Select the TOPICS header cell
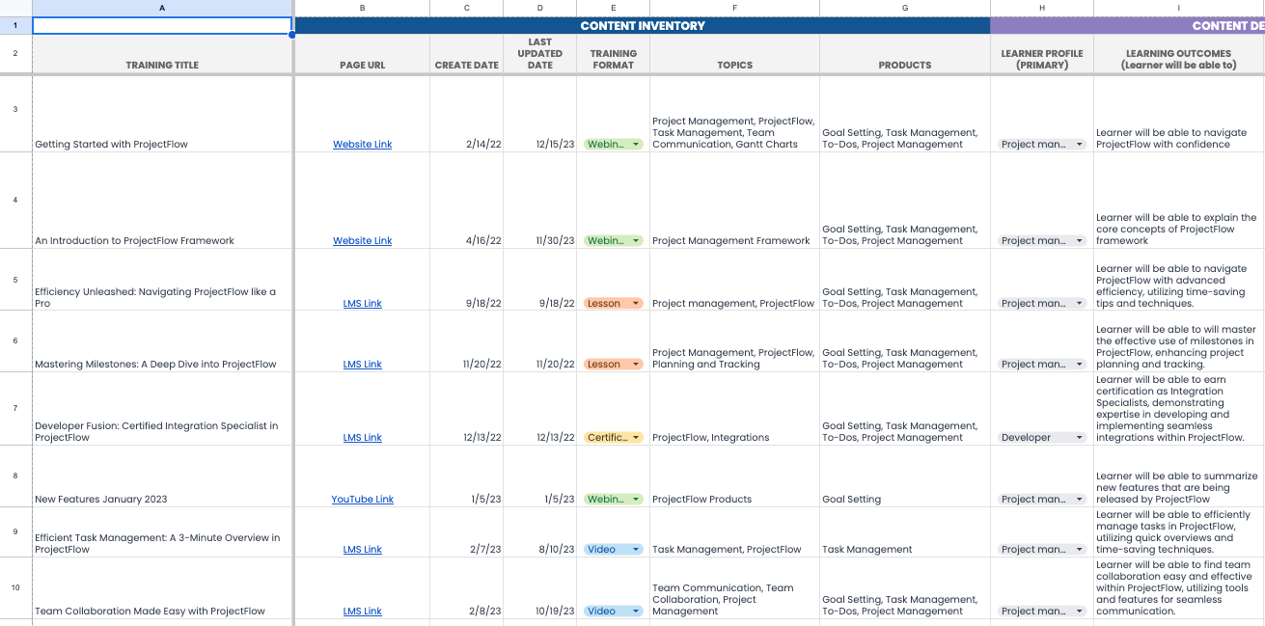Screen dimensions: 1265x626 pos(735,55)
